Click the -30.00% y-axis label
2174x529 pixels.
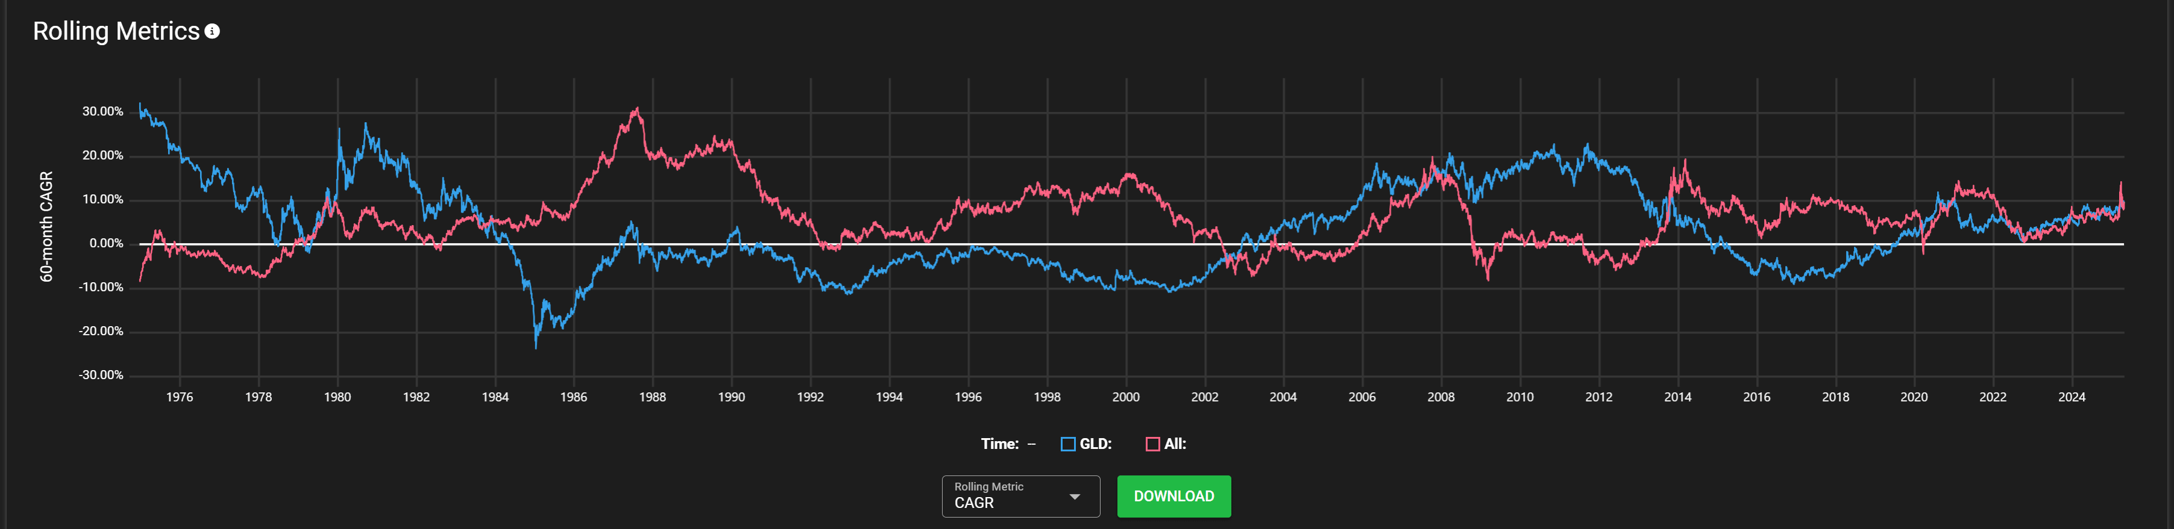click(101, 375)
